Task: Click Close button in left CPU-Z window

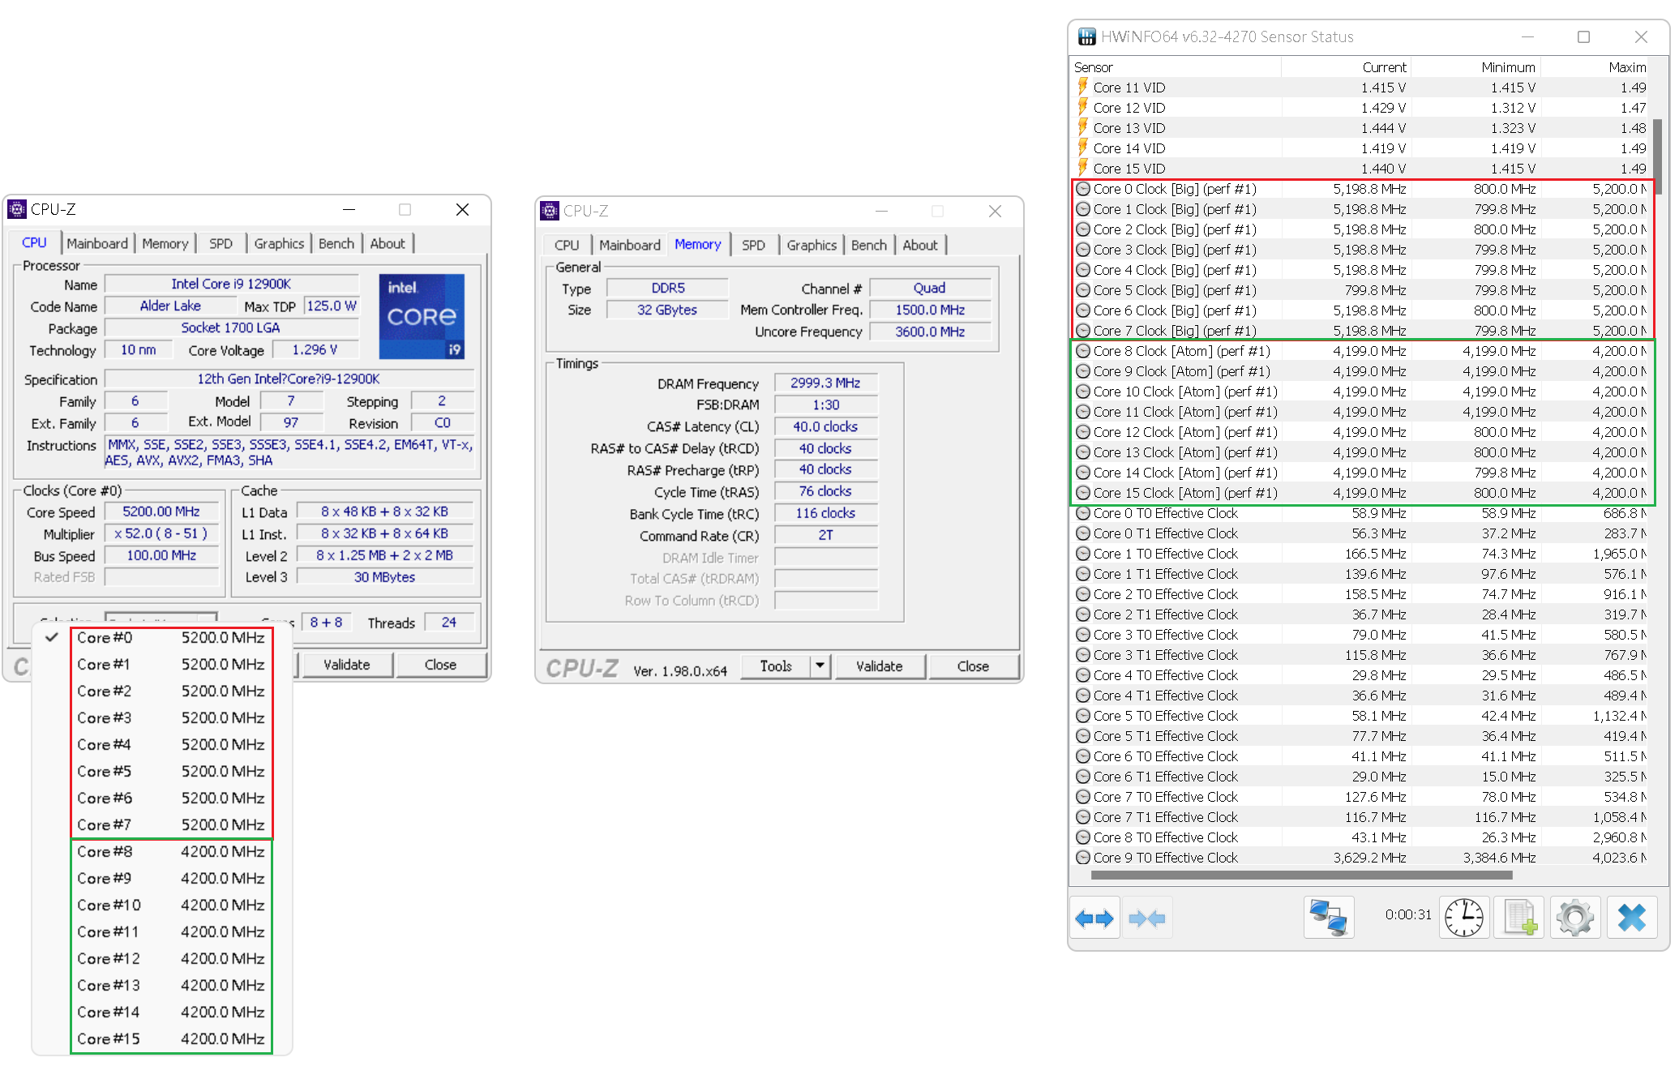Action: (x=440, y=665)
